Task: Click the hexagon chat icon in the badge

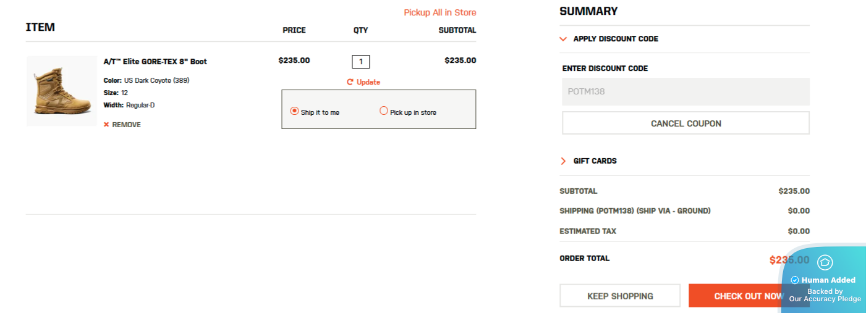Action: 825,262
